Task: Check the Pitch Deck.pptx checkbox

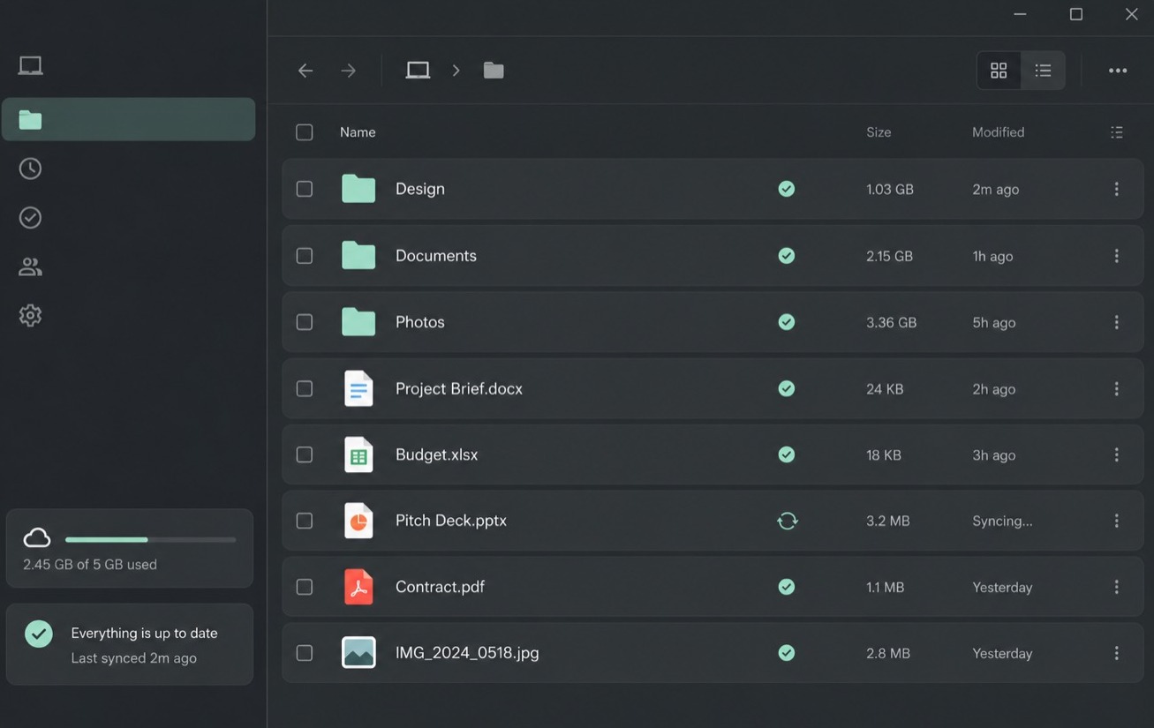Action: pyautogui.click(x=305, y=521)
